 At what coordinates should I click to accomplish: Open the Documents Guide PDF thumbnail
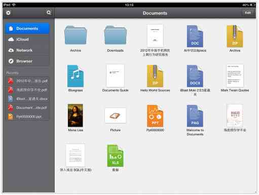[x=116, y=75]
